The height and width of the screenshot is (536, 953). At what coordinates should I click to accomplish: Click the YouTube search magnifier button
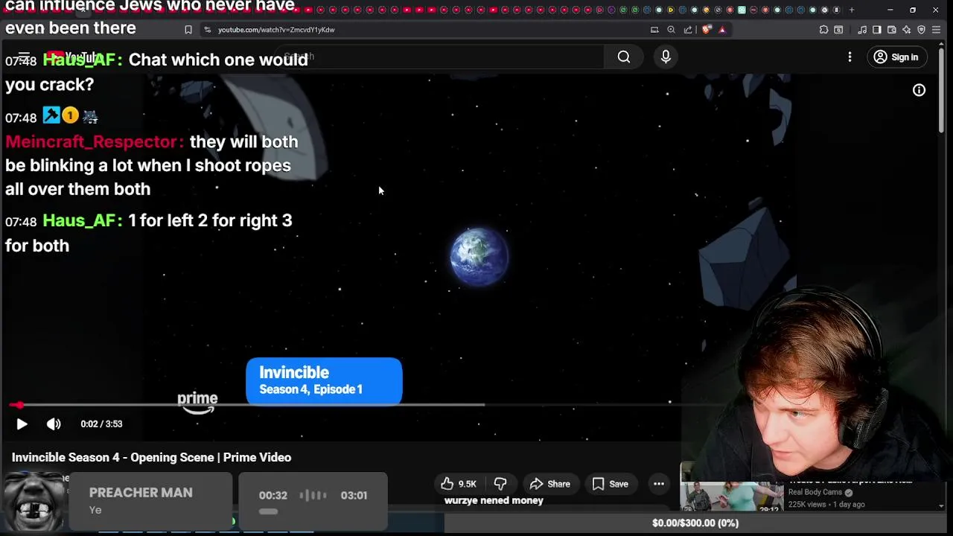[624, 57]
